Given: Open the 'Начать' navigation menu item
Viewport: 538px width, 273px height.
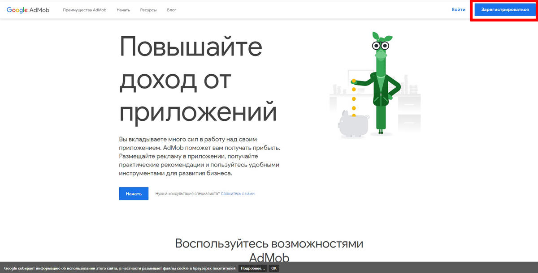Looking at the screenshot, I should click(x=123, y=9).
